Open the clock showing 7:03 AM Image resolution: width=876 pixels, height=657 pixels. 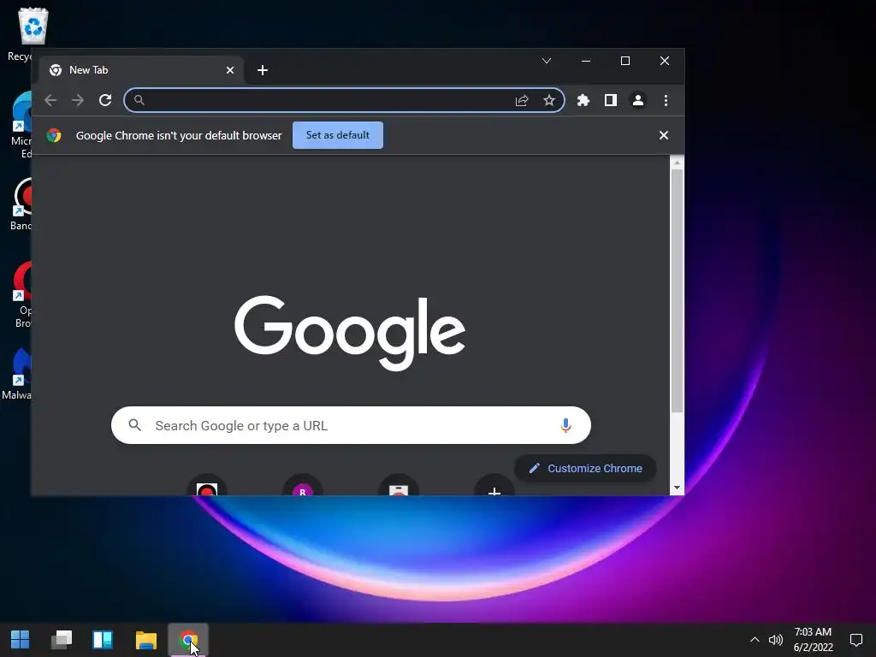point(813,640)
